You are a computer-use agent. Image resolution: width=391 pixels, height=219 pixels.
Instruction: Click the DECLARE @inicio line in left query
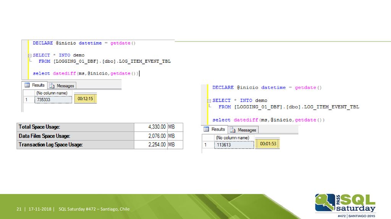[x=84, y=43]
